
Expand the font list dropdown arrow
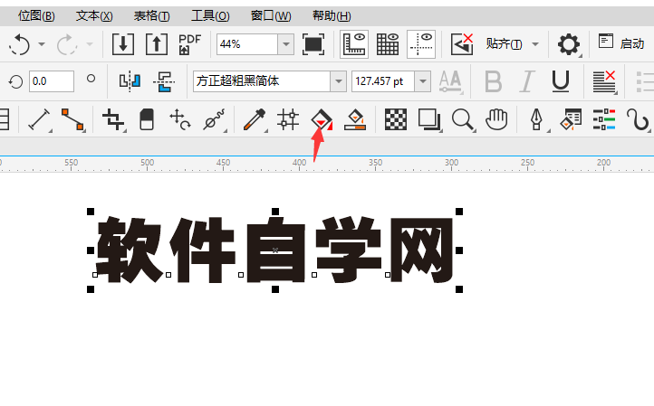338,81
